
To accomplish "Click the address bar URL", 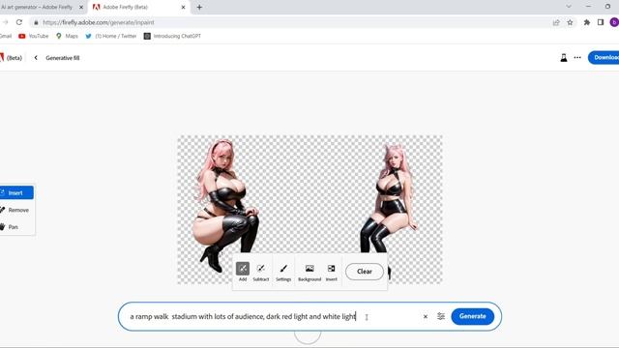I will 99,22.
